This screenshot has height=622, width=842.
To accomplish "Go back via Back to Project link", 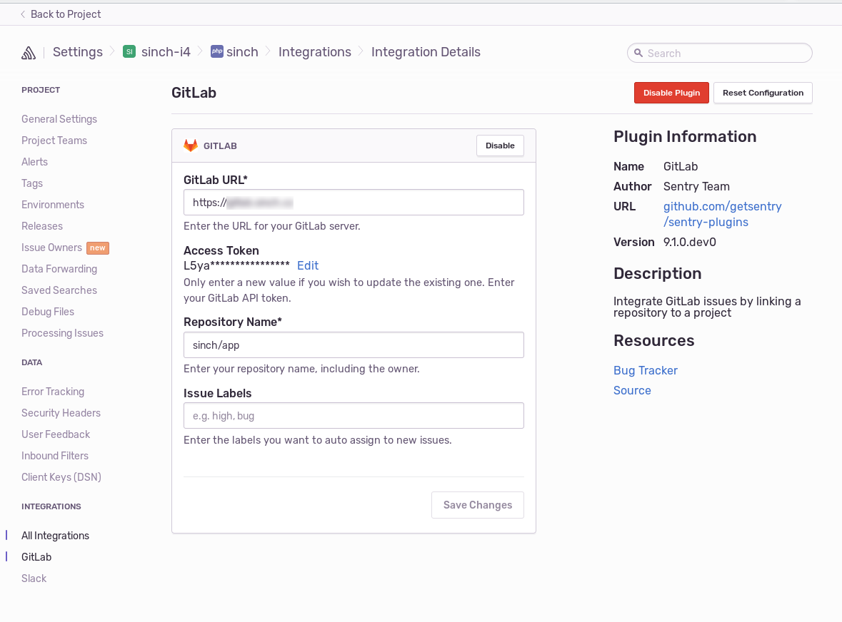I will pyautogui.click(x=66, y=14).
